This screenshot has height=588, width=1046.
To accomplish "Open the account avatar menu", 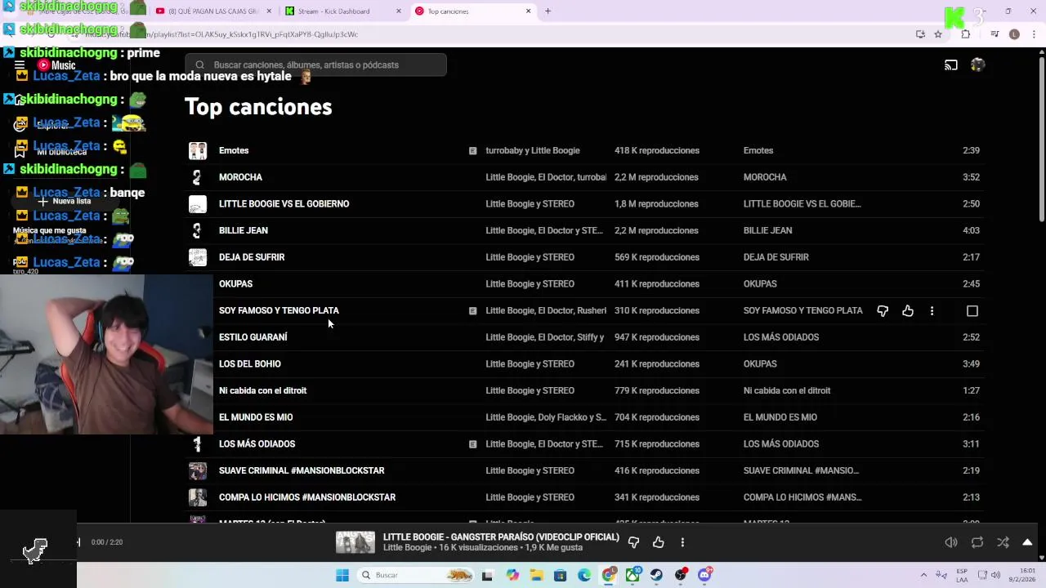I will pos(977,65).
